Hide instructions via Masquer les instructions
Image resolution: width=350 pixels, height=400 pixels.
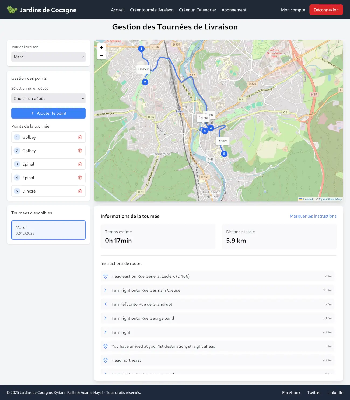tap(313, 216)
